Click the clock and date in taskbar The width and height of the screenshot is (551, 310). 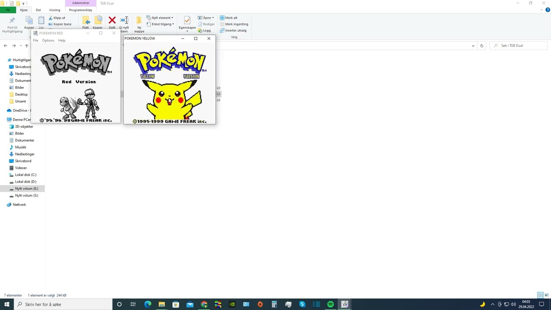pos(526,304)
